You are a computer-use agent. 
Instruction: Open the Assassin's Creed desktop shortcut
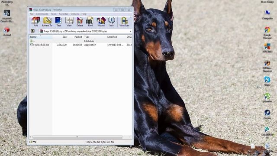(7, 16)
